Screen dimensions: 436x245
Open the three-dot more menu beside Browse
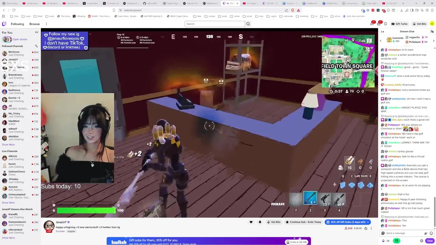coord(46,24)
